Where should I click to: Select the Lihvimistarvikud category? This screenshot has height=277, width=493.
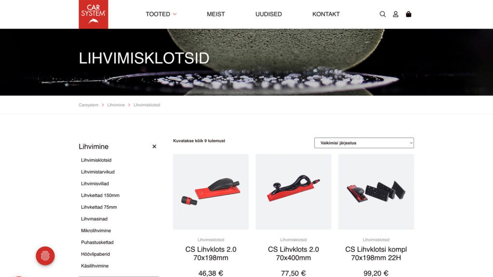[x=98, y=172]
